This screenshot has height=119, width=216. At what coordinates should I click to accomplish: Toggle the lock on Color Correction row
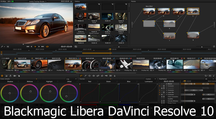click(x=162, y=97)
